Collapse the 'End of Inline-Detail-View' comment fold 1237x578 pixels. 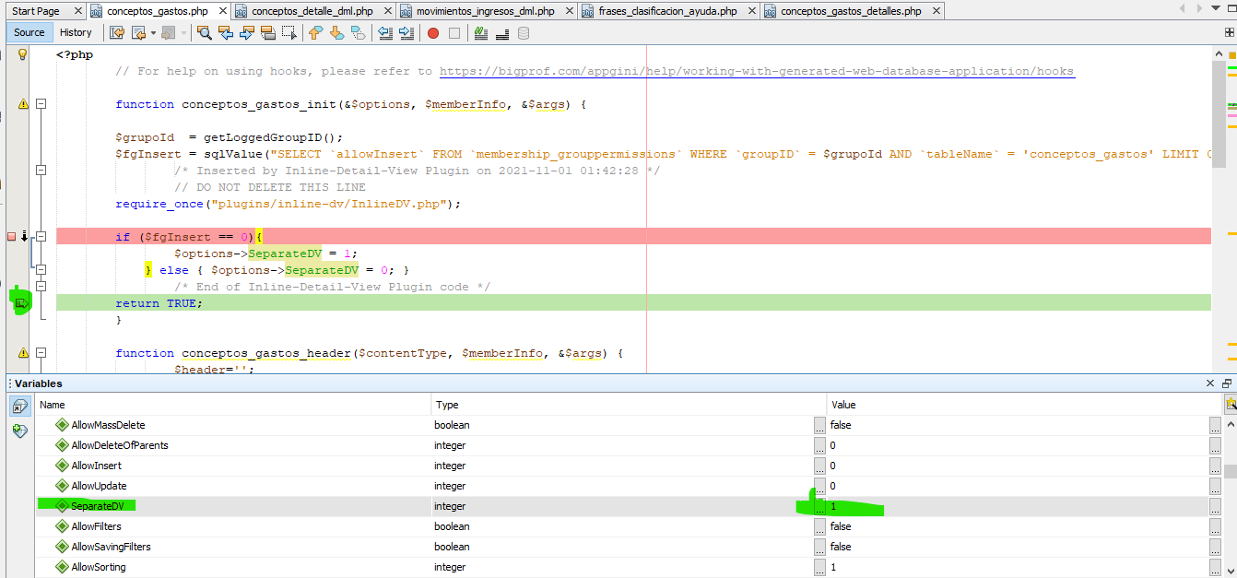(41, 287)
